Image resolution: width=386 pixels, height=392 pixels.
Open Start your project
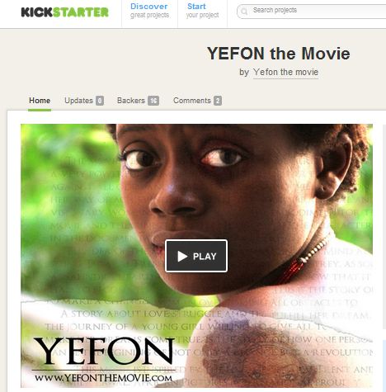pos(202,11)
